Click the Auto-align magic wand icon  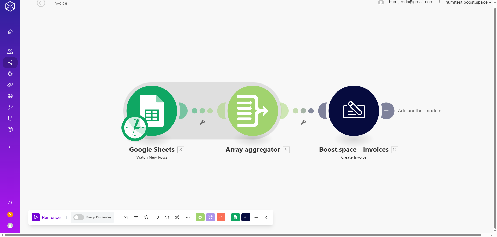[x=177, y=217]
